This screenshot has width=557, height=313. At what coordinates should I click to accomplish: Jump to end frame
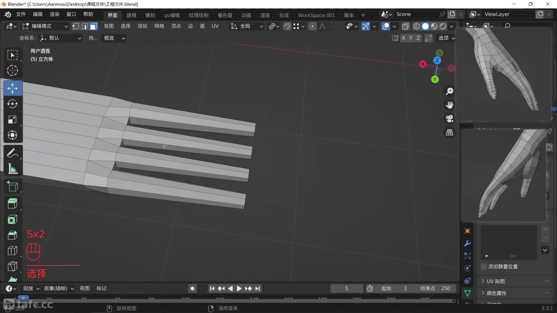click(258, 289)
